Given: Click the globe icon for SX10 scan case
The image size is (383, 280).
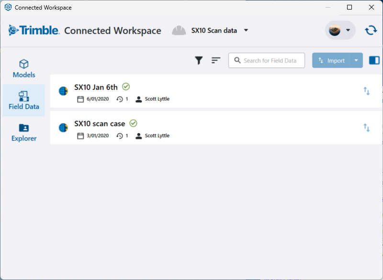Looking at the screenshot, I should 63,128.
